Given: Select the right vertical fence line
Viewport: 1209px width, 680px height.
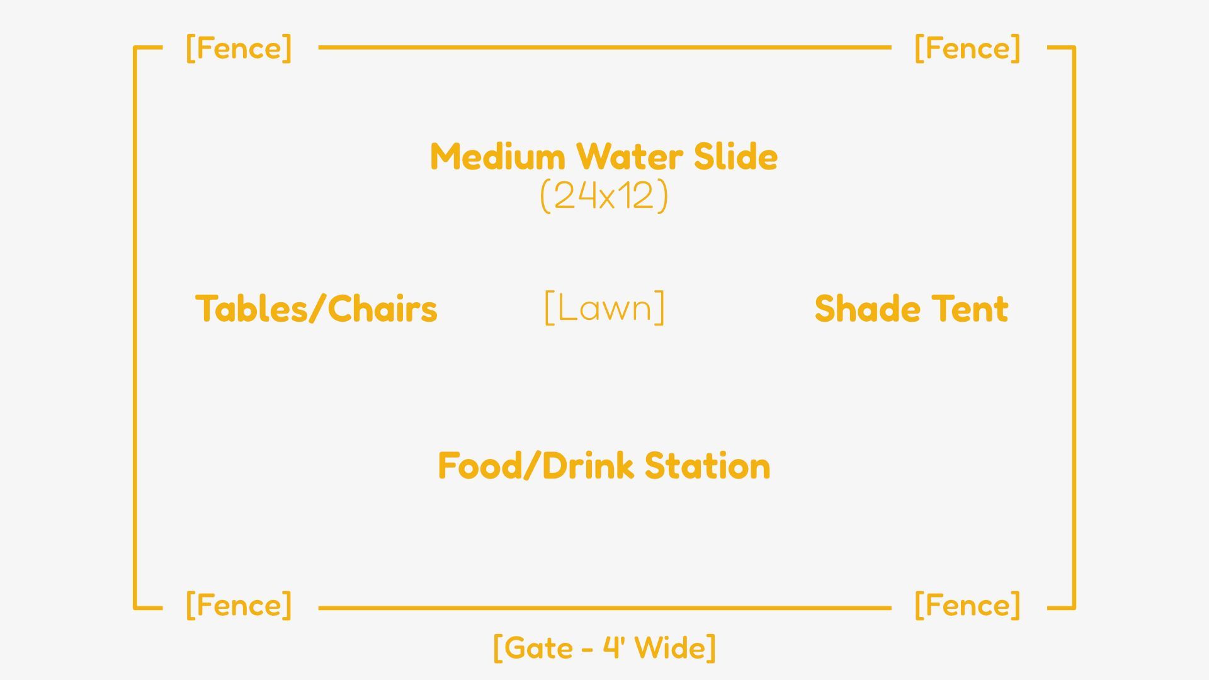Looking at the screenshot, I should point(1074,327).
